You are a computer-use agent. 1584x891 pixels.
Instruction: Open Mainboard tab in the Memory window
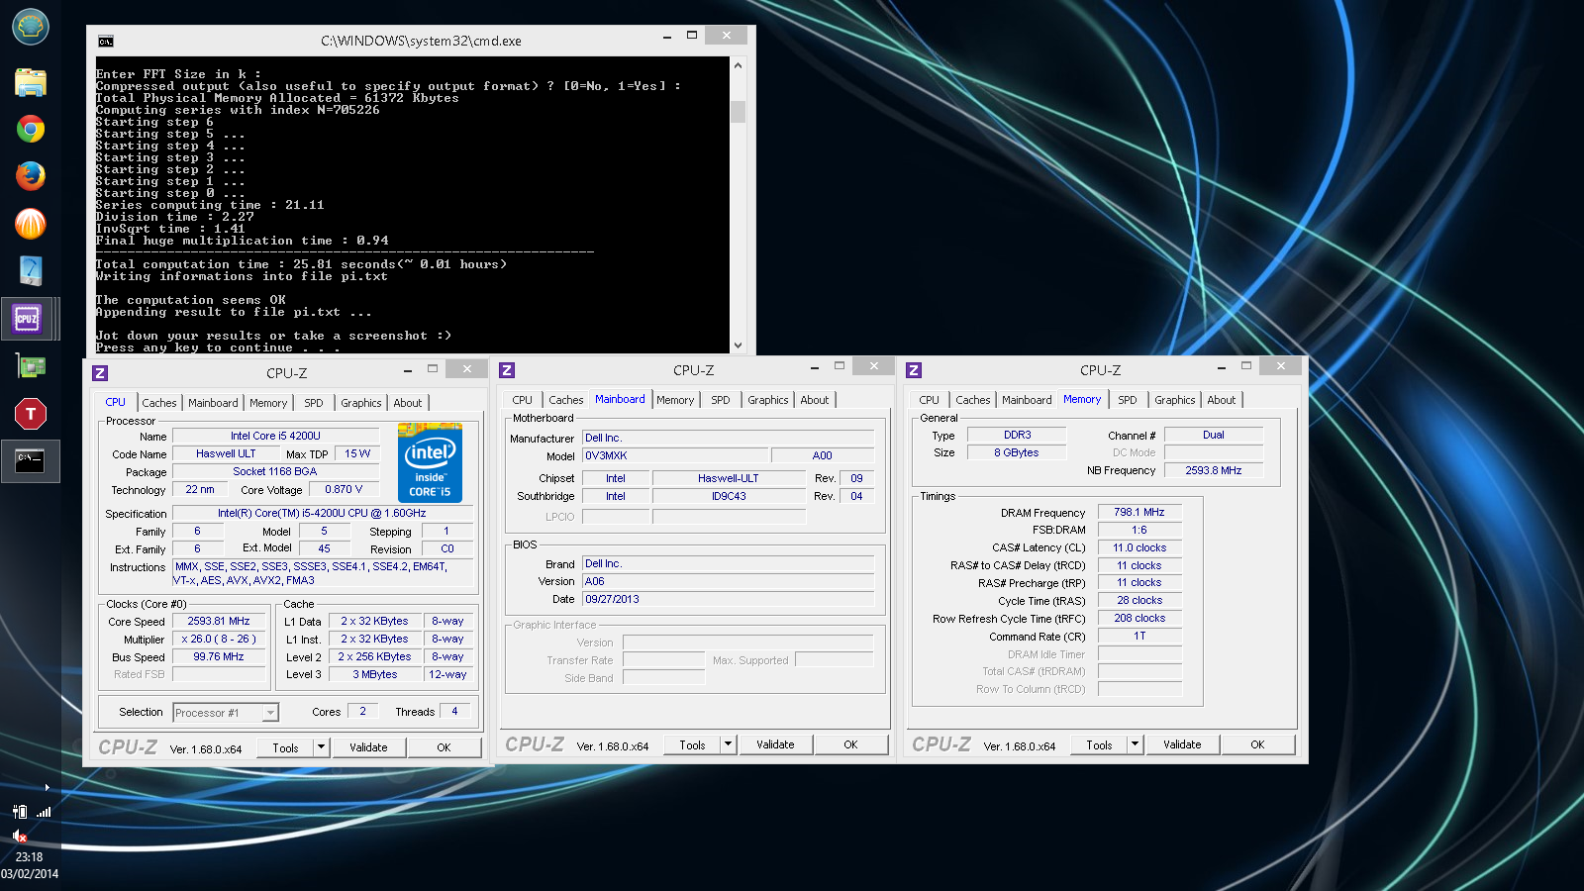tap(1027, 400)
